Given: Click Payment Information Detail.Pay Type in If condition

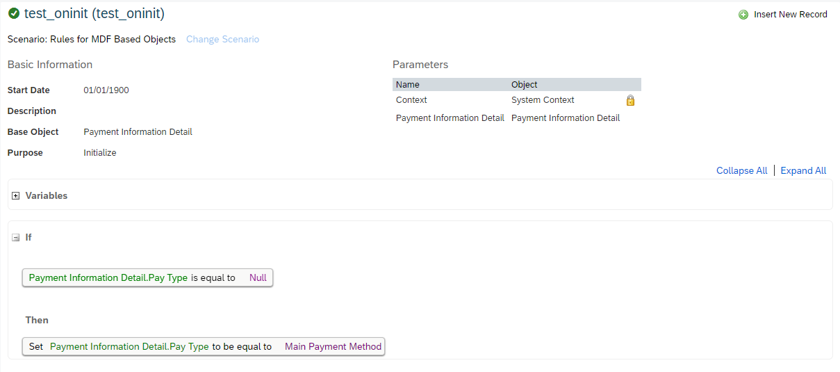Looking at the screenshot, I should [108, 278].
